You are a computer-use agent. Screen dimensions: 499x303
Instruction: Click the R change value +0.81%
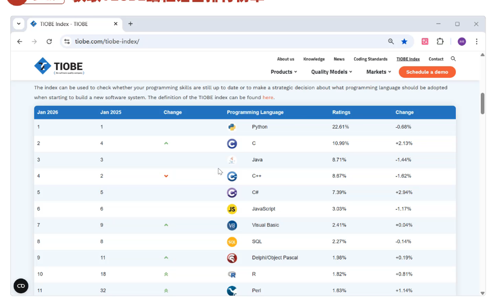coord(404,274)
